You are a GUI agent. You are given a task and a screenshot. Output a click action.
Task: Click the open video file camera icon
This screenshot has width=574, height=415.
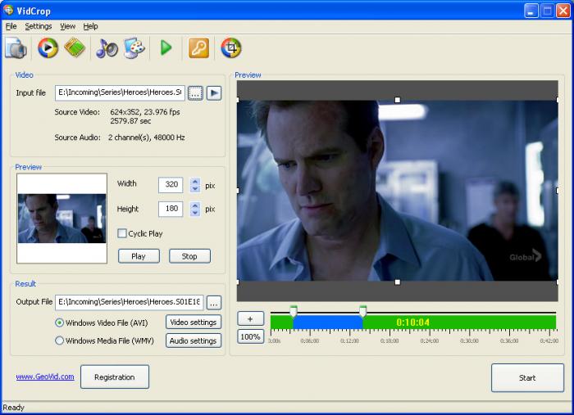[x=16, y=48]
